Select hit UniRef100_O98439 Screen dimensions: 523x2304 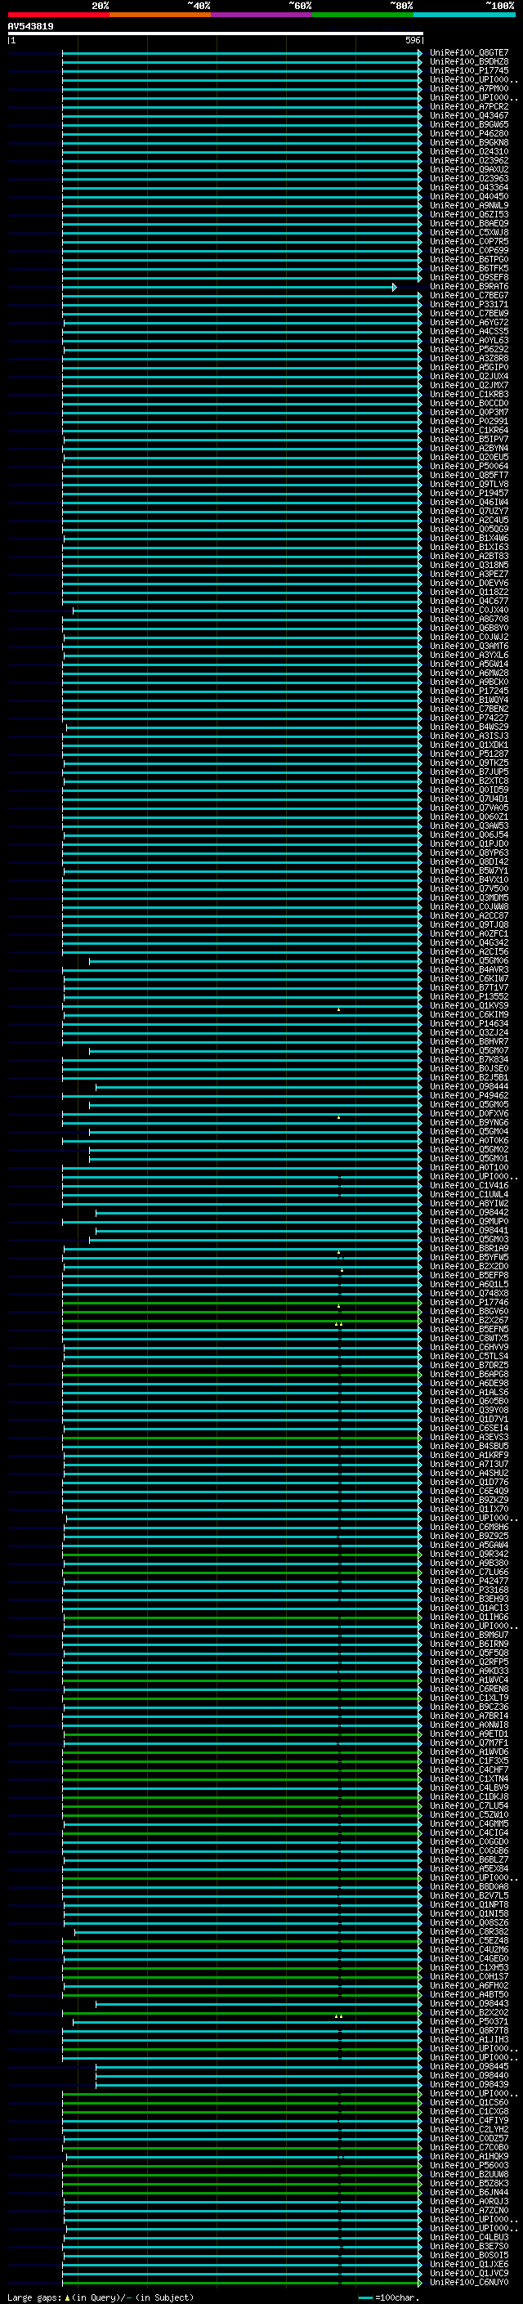point(469,2084)
